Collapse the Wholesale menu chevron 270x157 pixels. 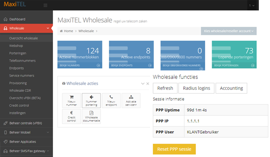tap(48, 28)
